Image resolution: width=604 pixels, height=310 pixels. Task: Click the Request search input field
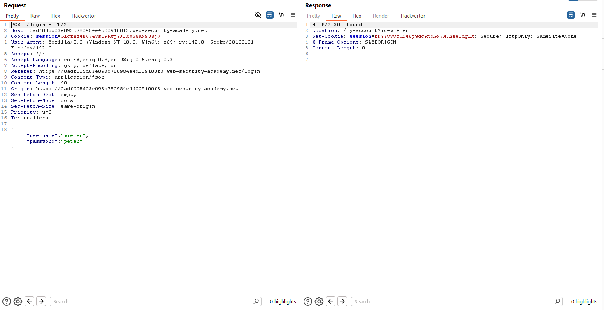(152, 301)
